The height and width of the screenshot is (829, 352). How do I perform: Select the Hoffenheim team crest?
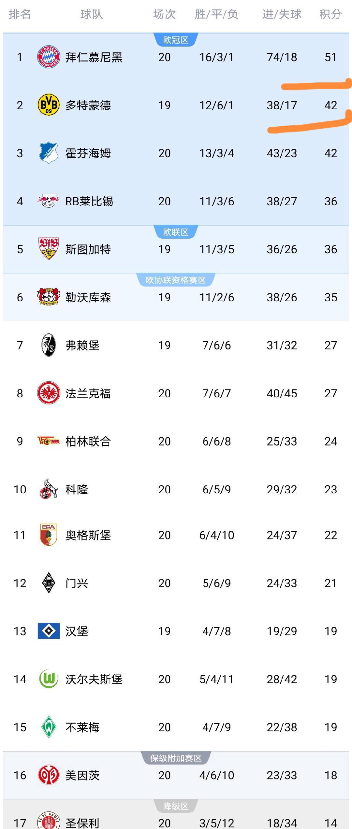[x=49, y=153]
